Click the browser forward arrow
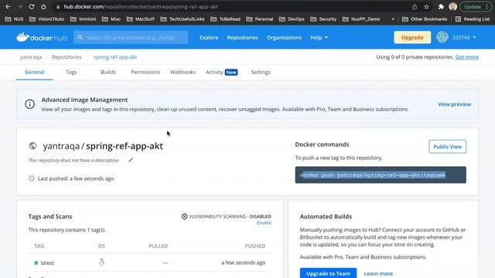This screenshot has height=278, width=495. (19, 7)
